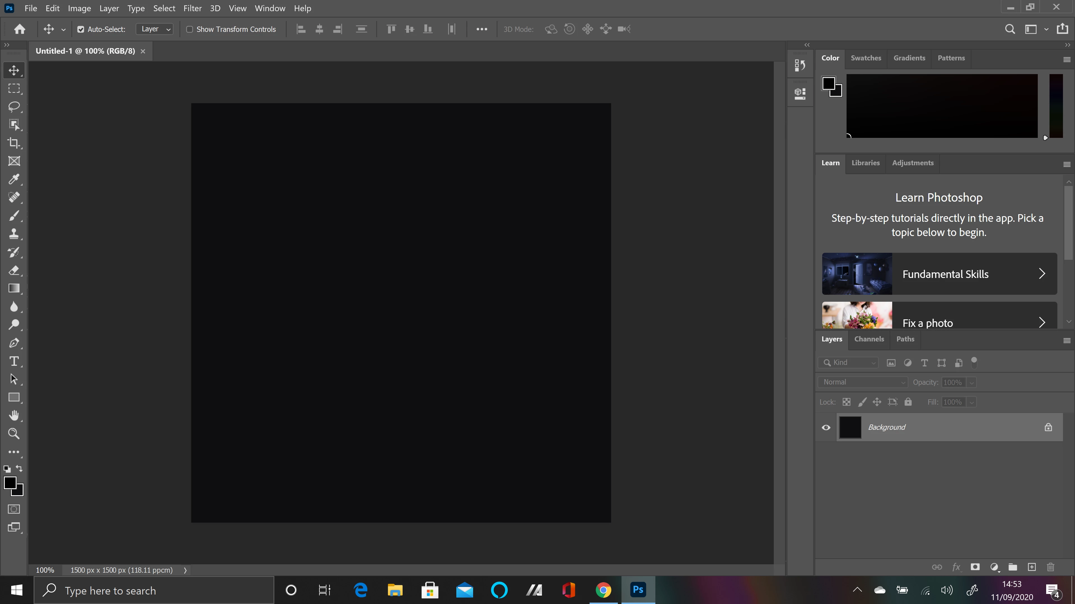This screenshot has width=1075, height=604.
Task: Select the Eyedropper tool
Action: (14, 179)
